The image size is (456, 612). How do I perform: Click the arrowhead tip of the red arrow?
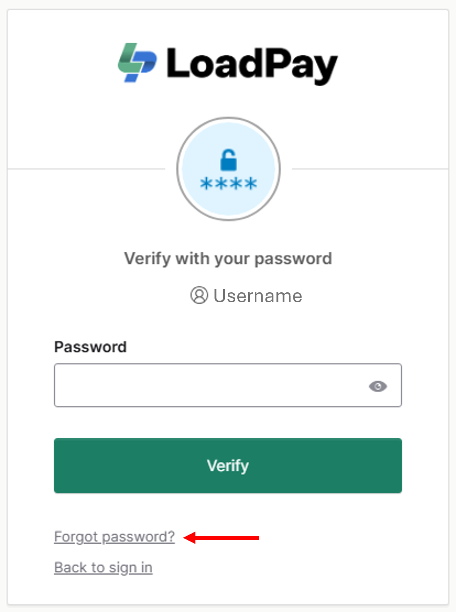coord(185,538)
